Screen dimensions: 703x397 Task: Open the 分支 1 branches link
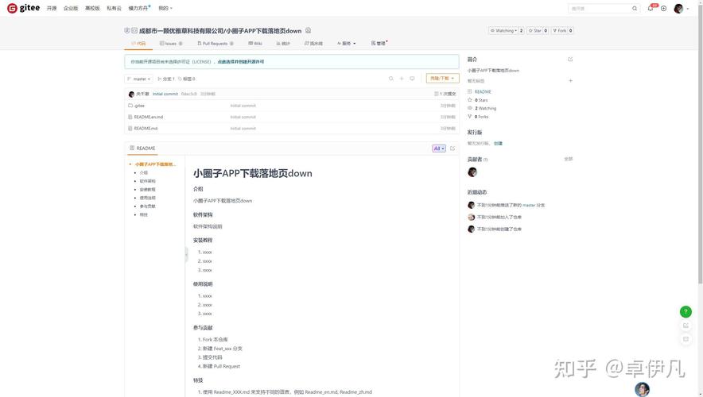pos(166,79)
